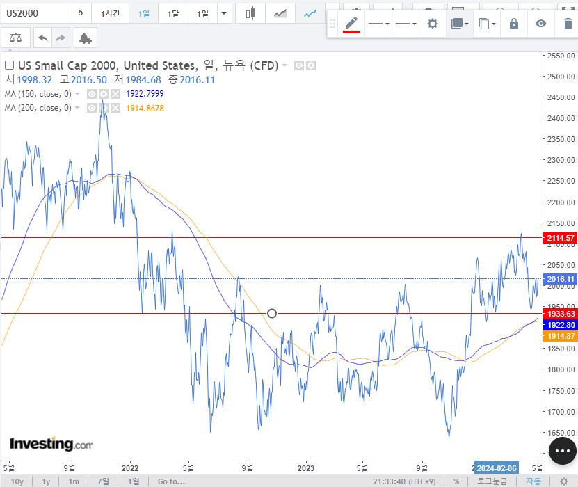The height and width of the screenshot is (487, 578).
Task: Add an alert with the bell icon
Action: pyautogui.click(x=86, y=38)
